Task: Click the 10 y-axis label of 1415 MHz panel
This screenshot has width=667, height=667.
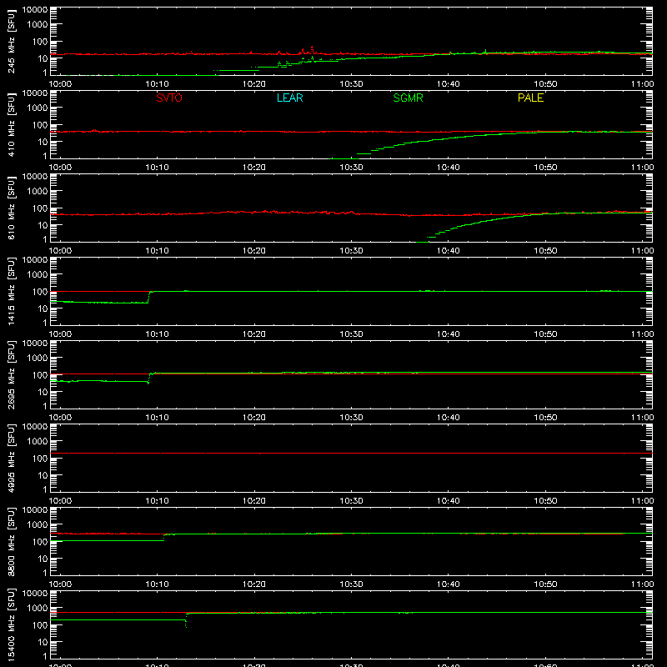Action: pos(43,308)
